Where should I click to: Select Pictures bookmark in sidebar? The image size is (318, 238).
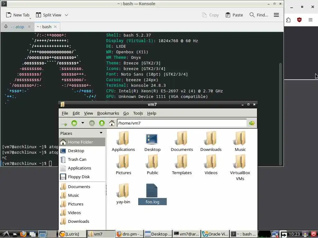tap(82, 204)
